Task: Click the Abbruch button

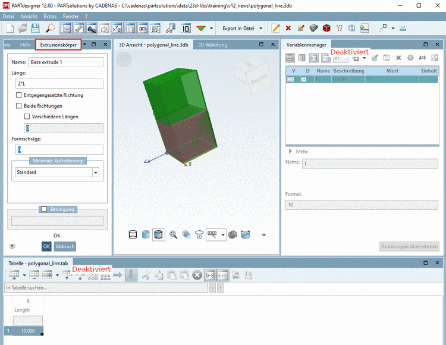Action: (x=65, y=246)
